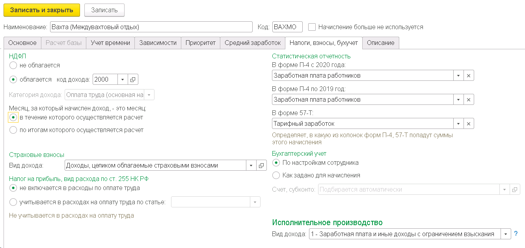
Task: Expand the 'Тарифный заработок' 57-T dropdown
Action: click(x=458, y=124)
